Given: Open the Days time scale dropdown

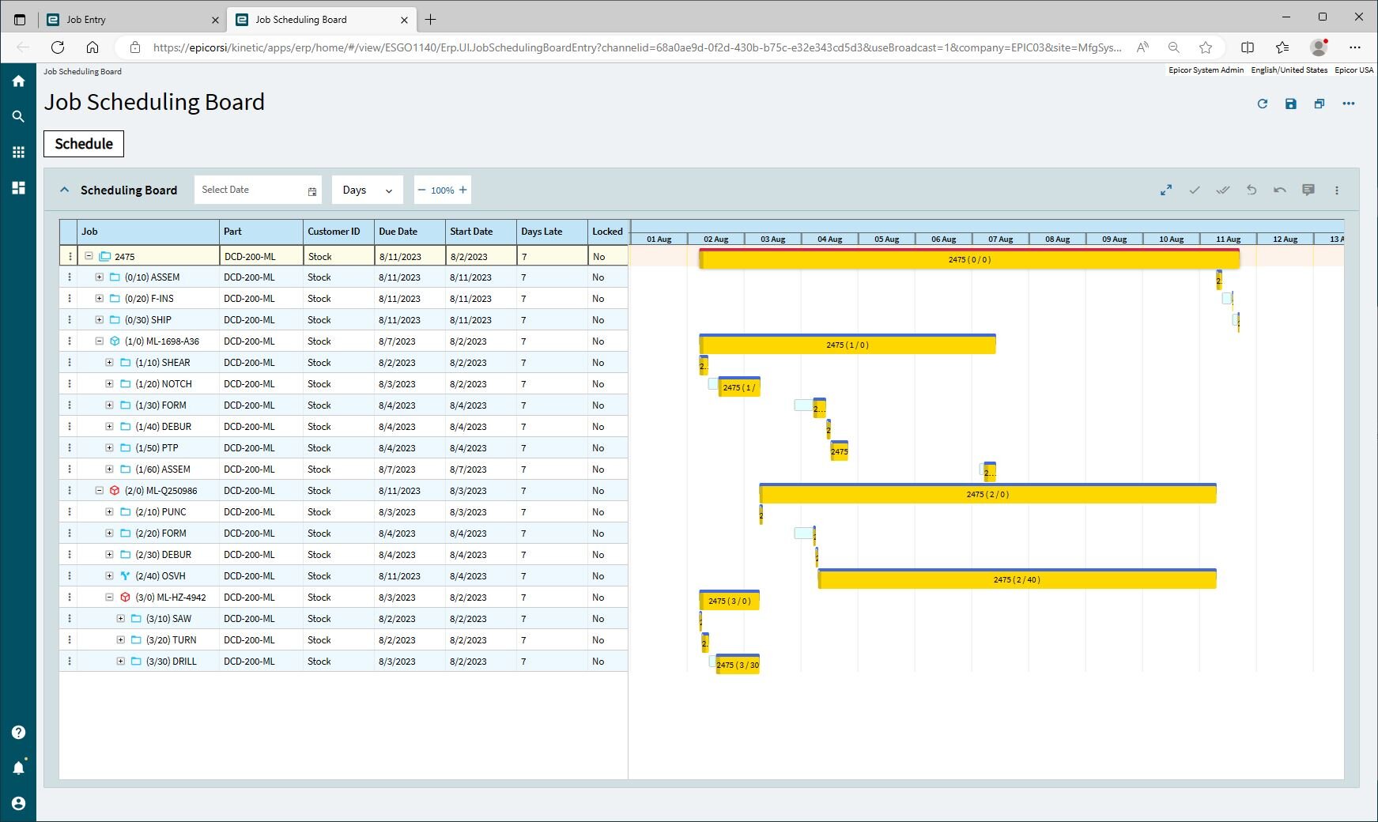Looking at the screenshot, I should 367,190.
